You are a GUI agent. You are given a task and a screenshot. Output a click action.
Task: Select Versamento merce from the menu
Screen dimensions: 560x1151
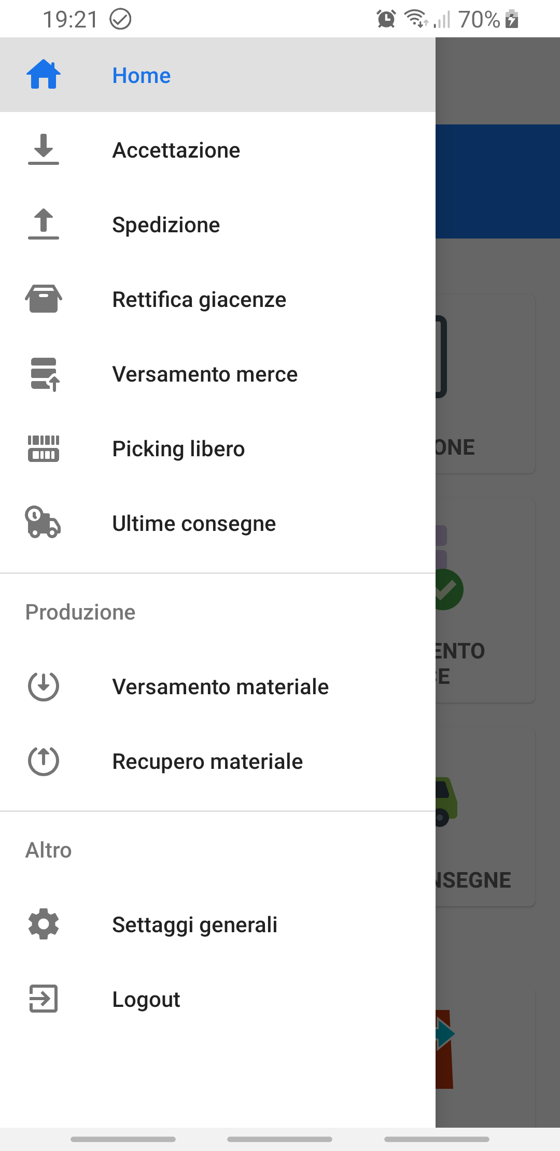click(x=205, y=374)
